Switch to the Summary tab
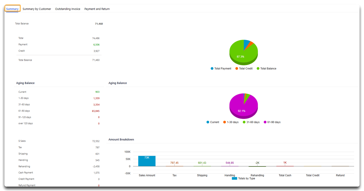Viewport: 364px width, 191px height. tap(12, 9)
